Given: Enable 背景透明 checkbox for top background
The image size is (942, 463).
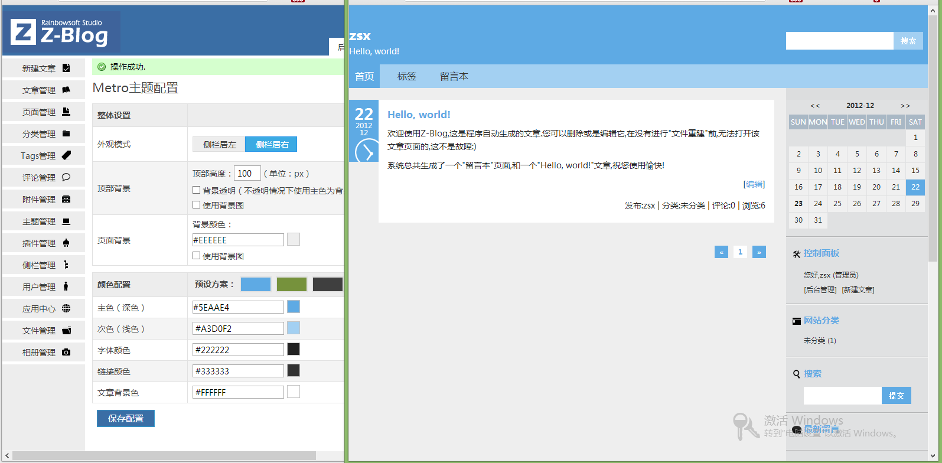Looking at the screenshot, I should point(196,190).
